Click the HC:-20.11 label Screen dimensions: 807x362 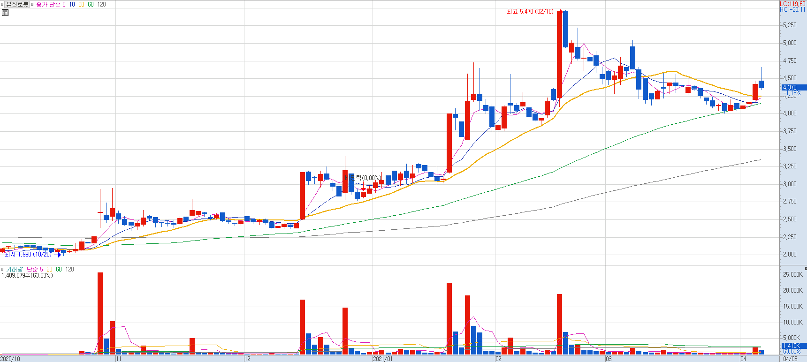[793, 9]
